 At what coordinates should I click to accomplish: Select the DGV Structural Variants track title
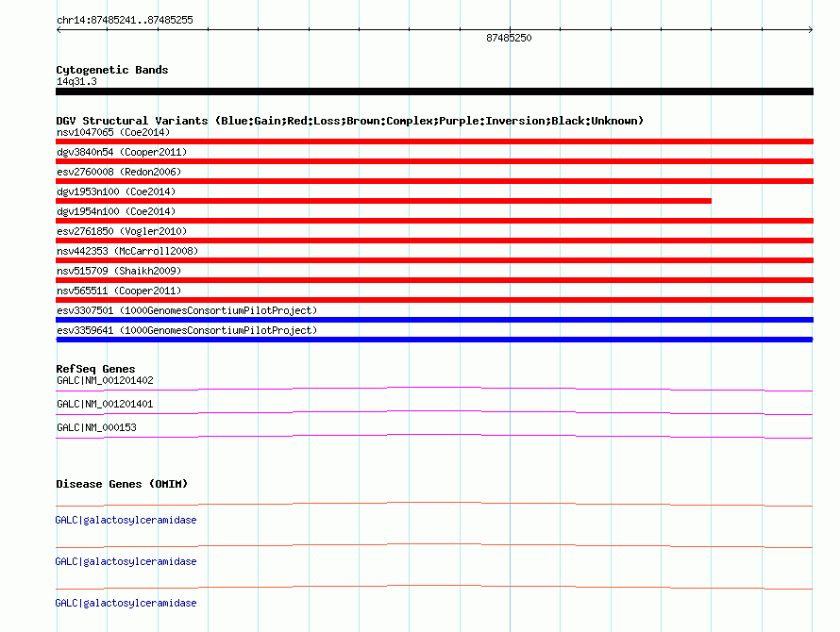point(350,121)
